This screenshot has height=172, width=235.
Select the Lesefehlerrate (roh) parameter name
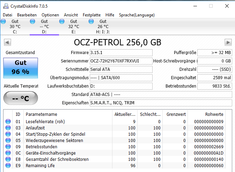(45, 121)
